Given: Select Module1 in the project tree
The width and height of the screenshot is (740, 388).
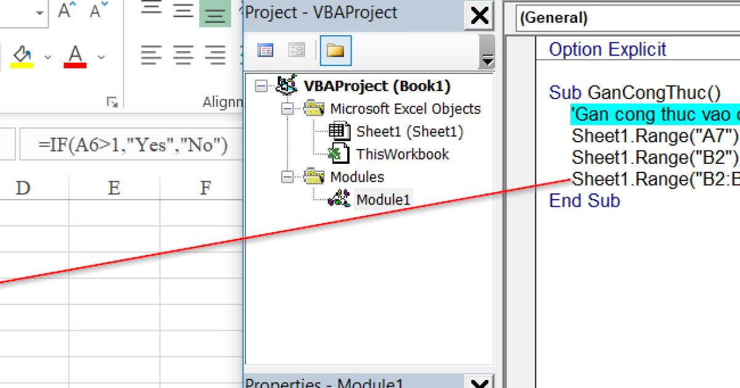Looking at the screenshot, I should click(x=383, y=199).
